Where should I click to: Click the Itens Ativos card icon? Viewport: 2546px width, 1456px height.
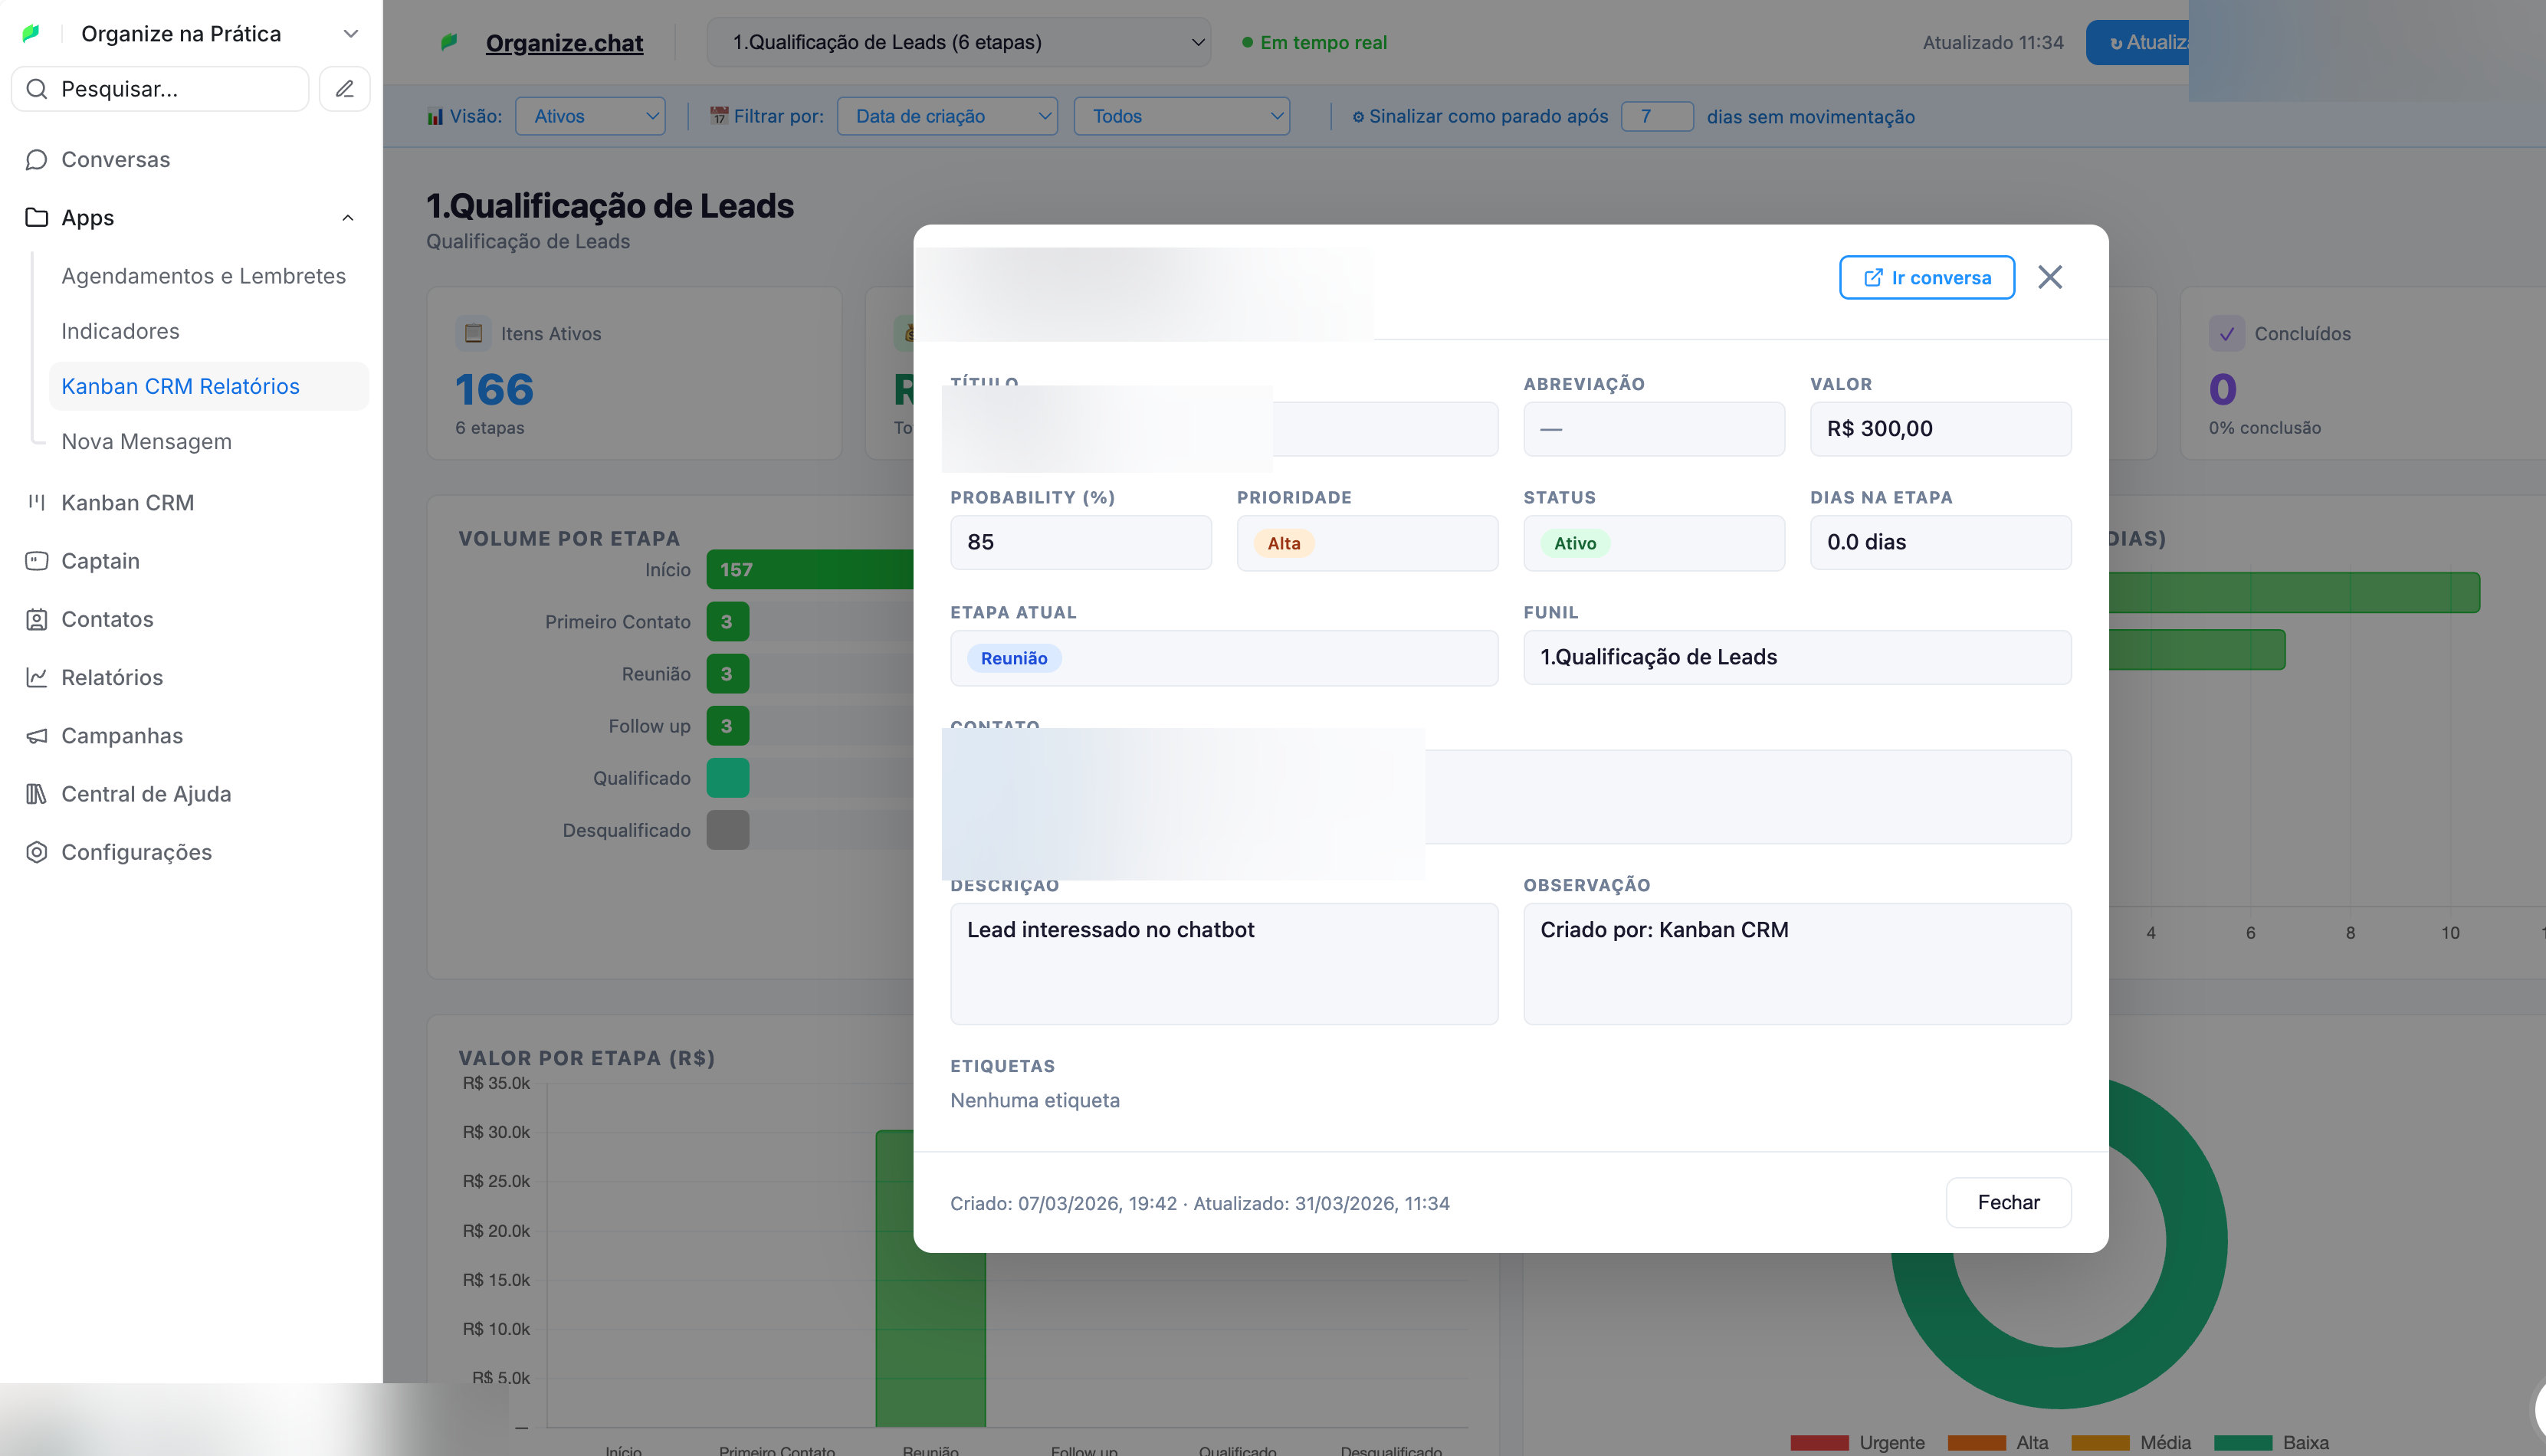click(x=473, y=333)
